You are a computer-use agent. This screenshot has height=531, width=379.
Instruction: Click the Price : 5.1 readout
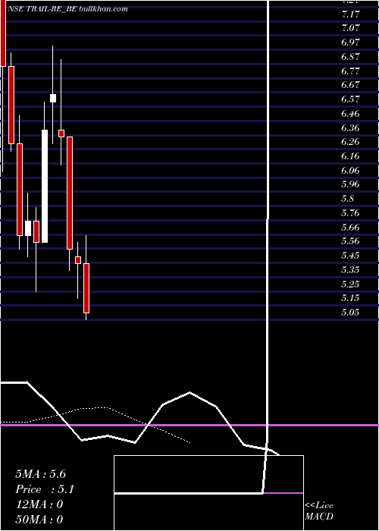click(45, 489)
